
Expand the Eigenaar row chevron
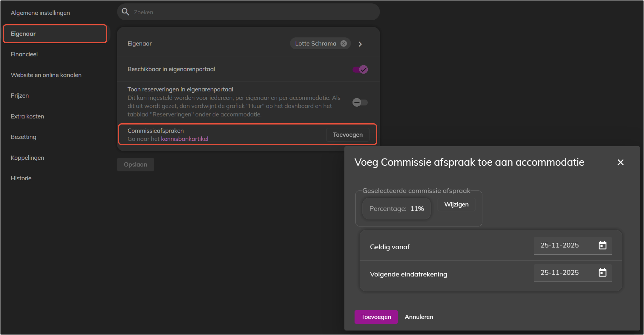[x=360, y=44]
